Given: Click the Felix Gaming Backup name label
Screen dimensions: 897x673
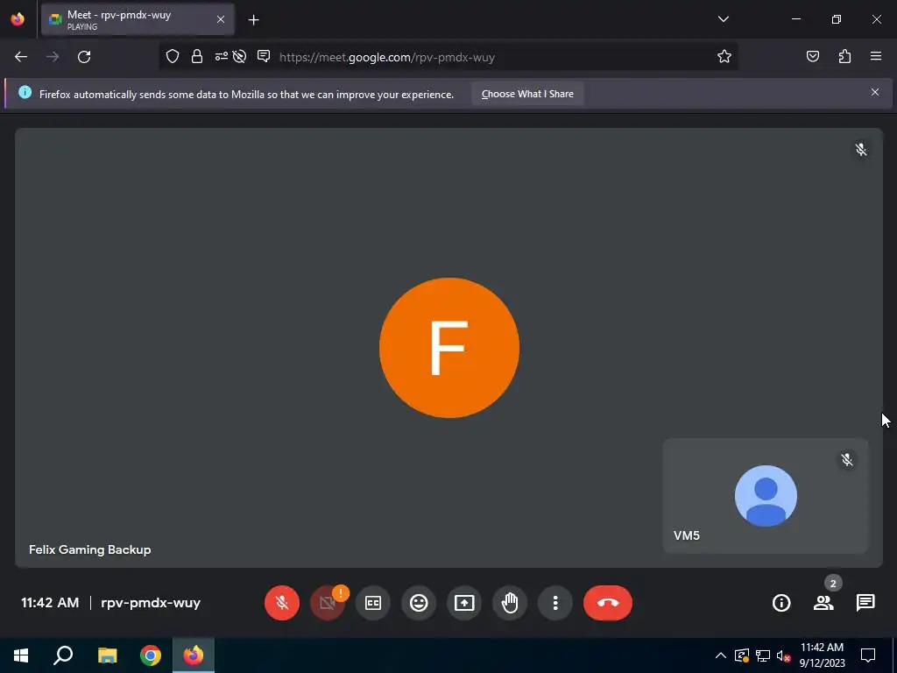Looking at the screenshot, I should (x=90, y=549).
